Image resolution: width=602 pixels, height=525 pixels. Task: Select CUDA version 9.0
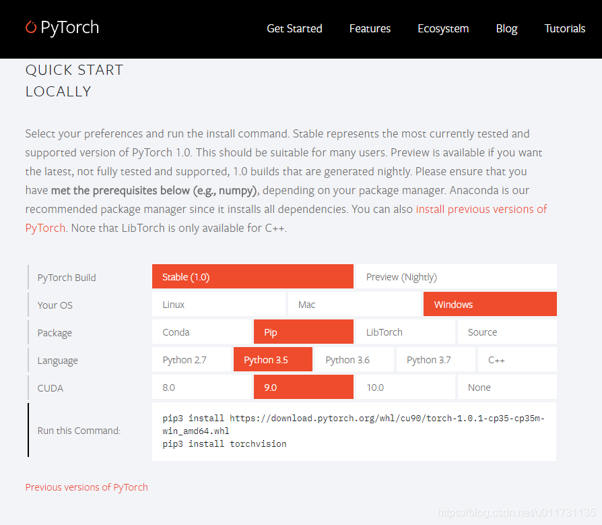click(303, 387)
